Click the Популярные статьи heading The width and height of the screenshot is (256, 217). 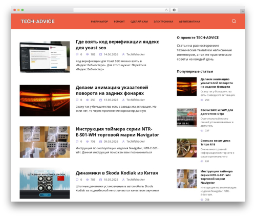click(195, 71)
